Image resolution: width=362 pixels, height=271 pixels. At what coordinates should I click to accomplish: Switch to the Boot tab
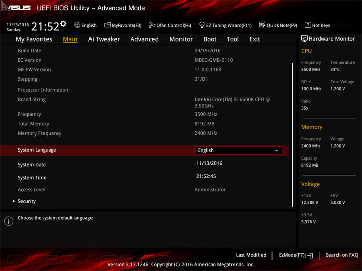coord(210,39)
